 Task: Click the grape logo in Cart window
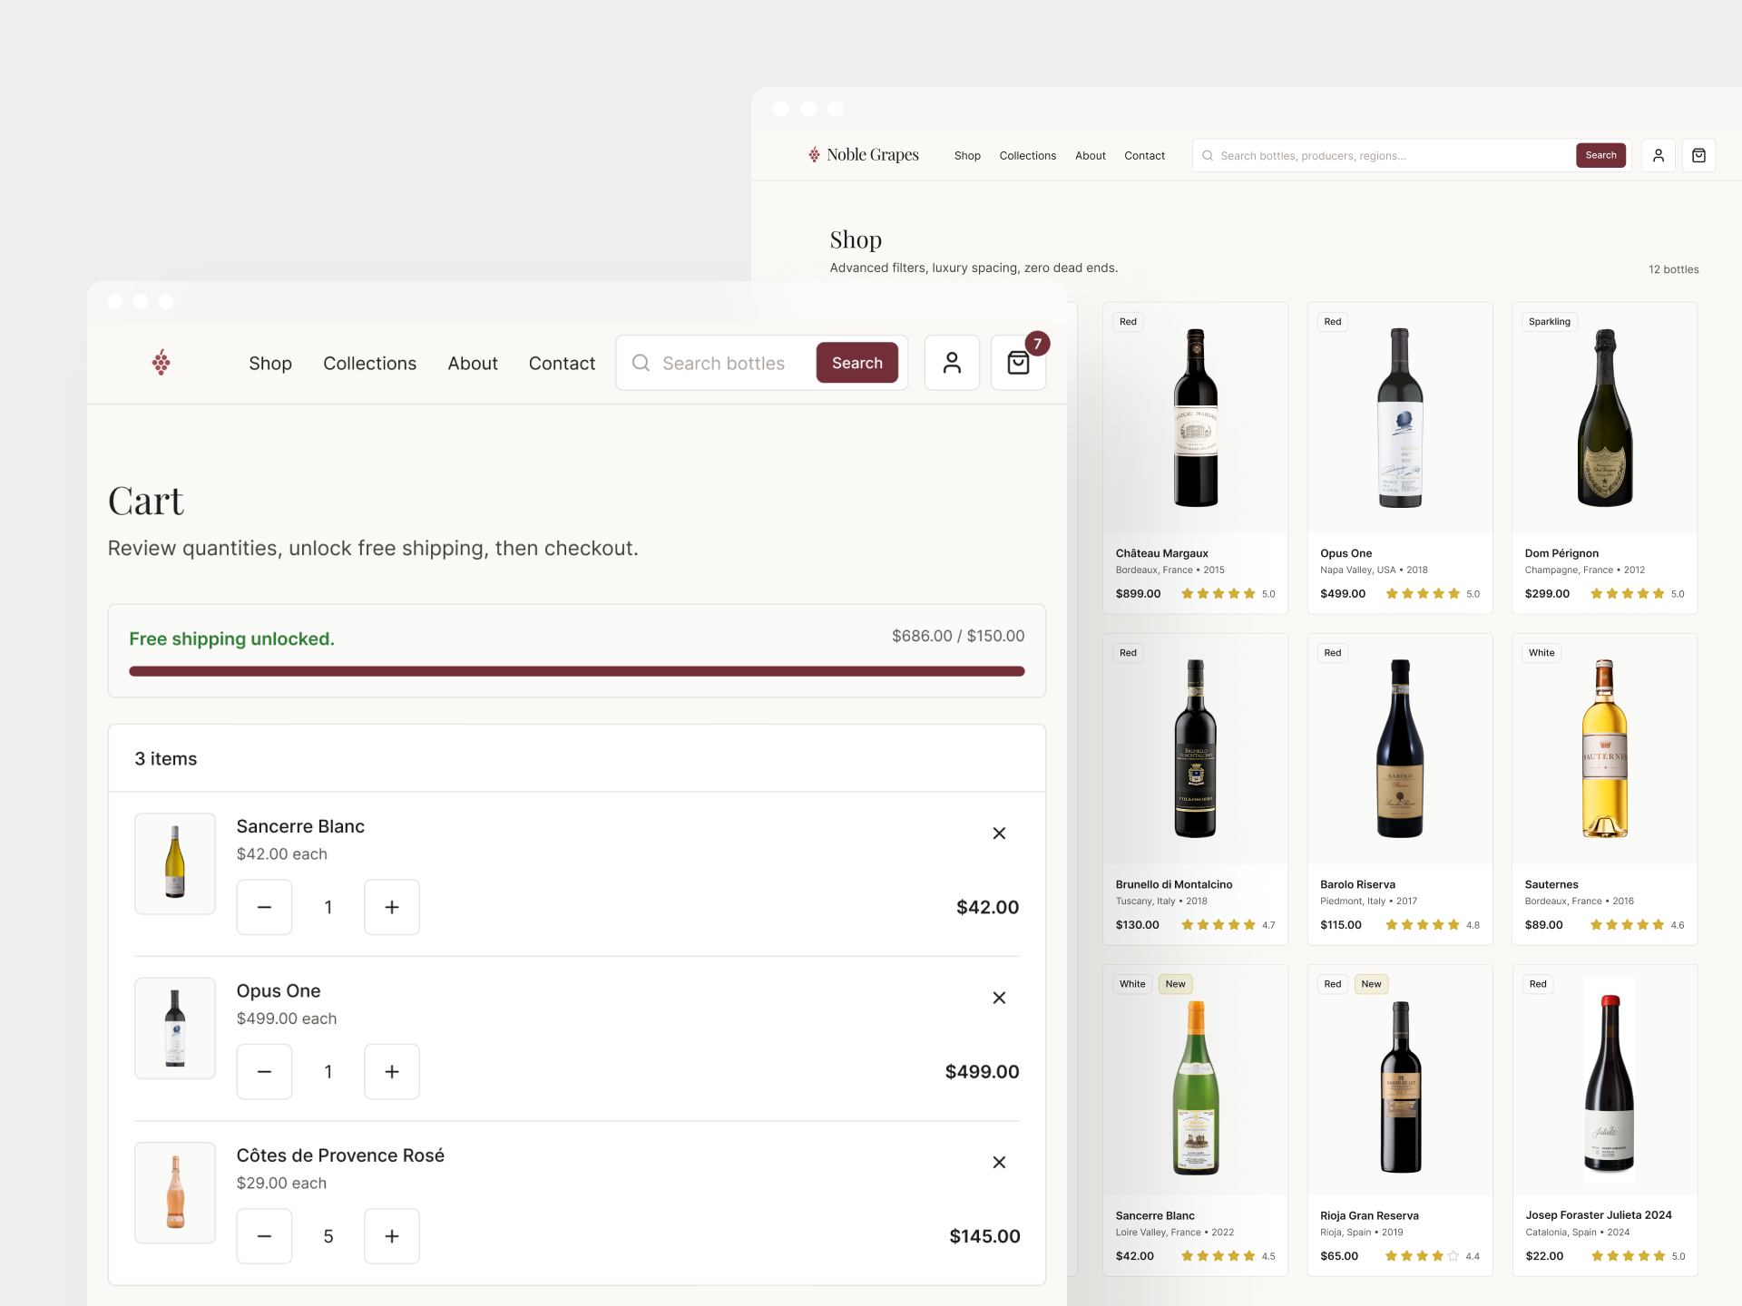(161, 363)
